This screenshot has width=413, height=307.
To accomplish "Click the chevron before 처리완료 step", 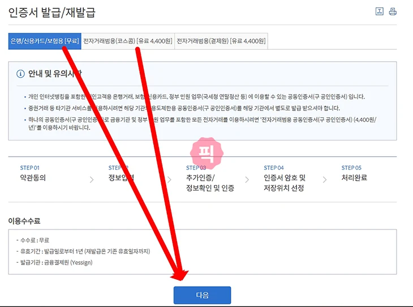I will coord(325,180).
